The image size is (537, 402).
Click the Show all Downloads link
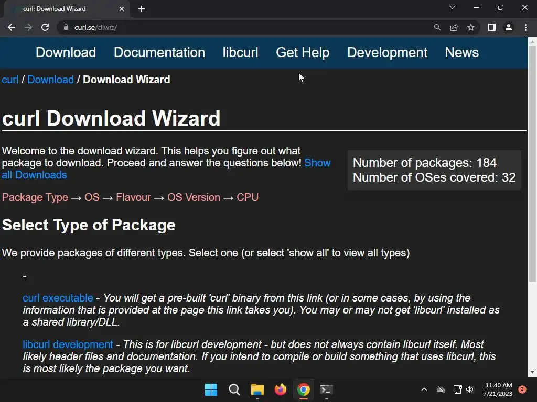click(x=317, y=163)
